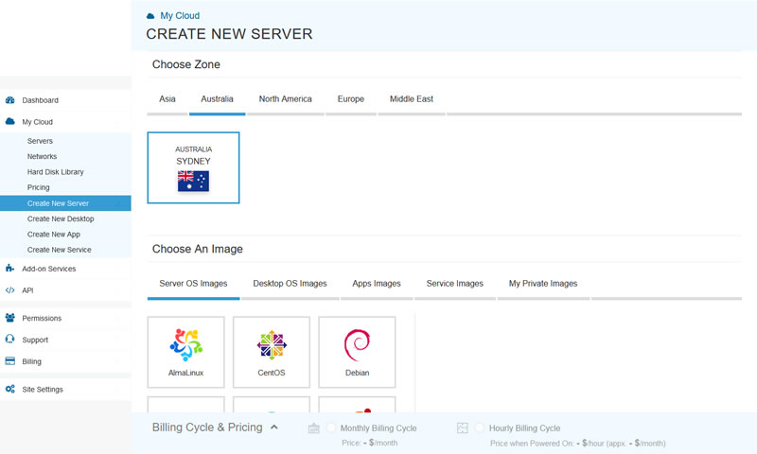Click the Billing credit card icon
This screenshot has width=757, height=454.
10,361
